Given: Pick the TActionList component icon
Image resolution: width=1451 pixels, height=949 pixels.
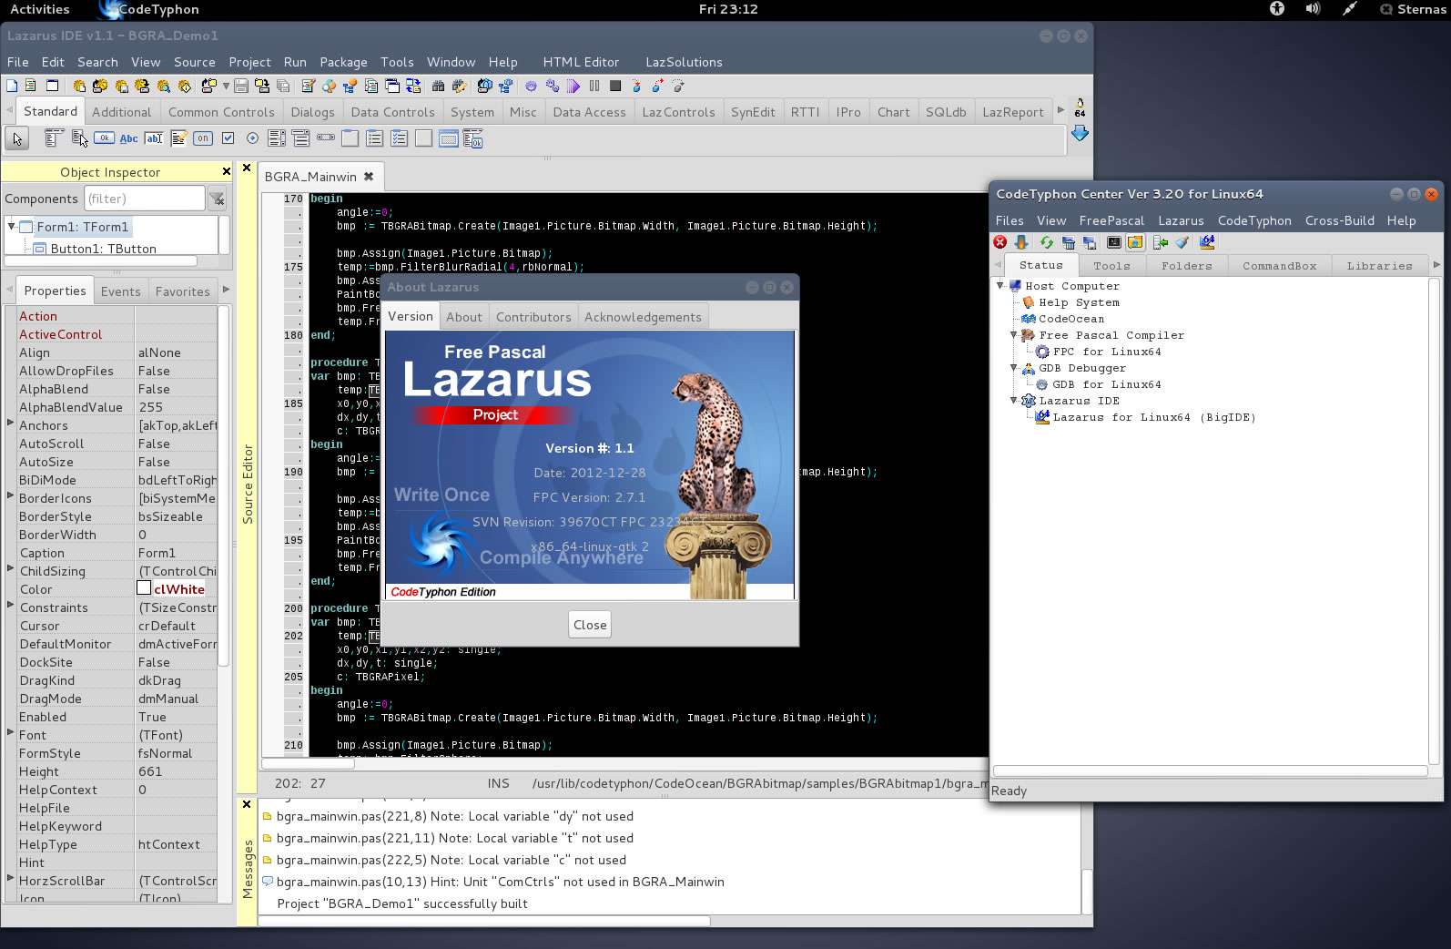Looking at the screenshot, I should (472, 138).
